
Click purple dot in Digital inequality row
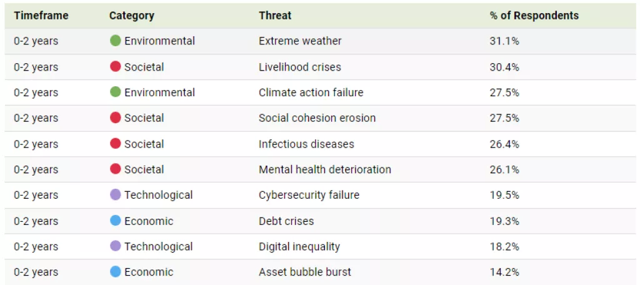point(115,246)
